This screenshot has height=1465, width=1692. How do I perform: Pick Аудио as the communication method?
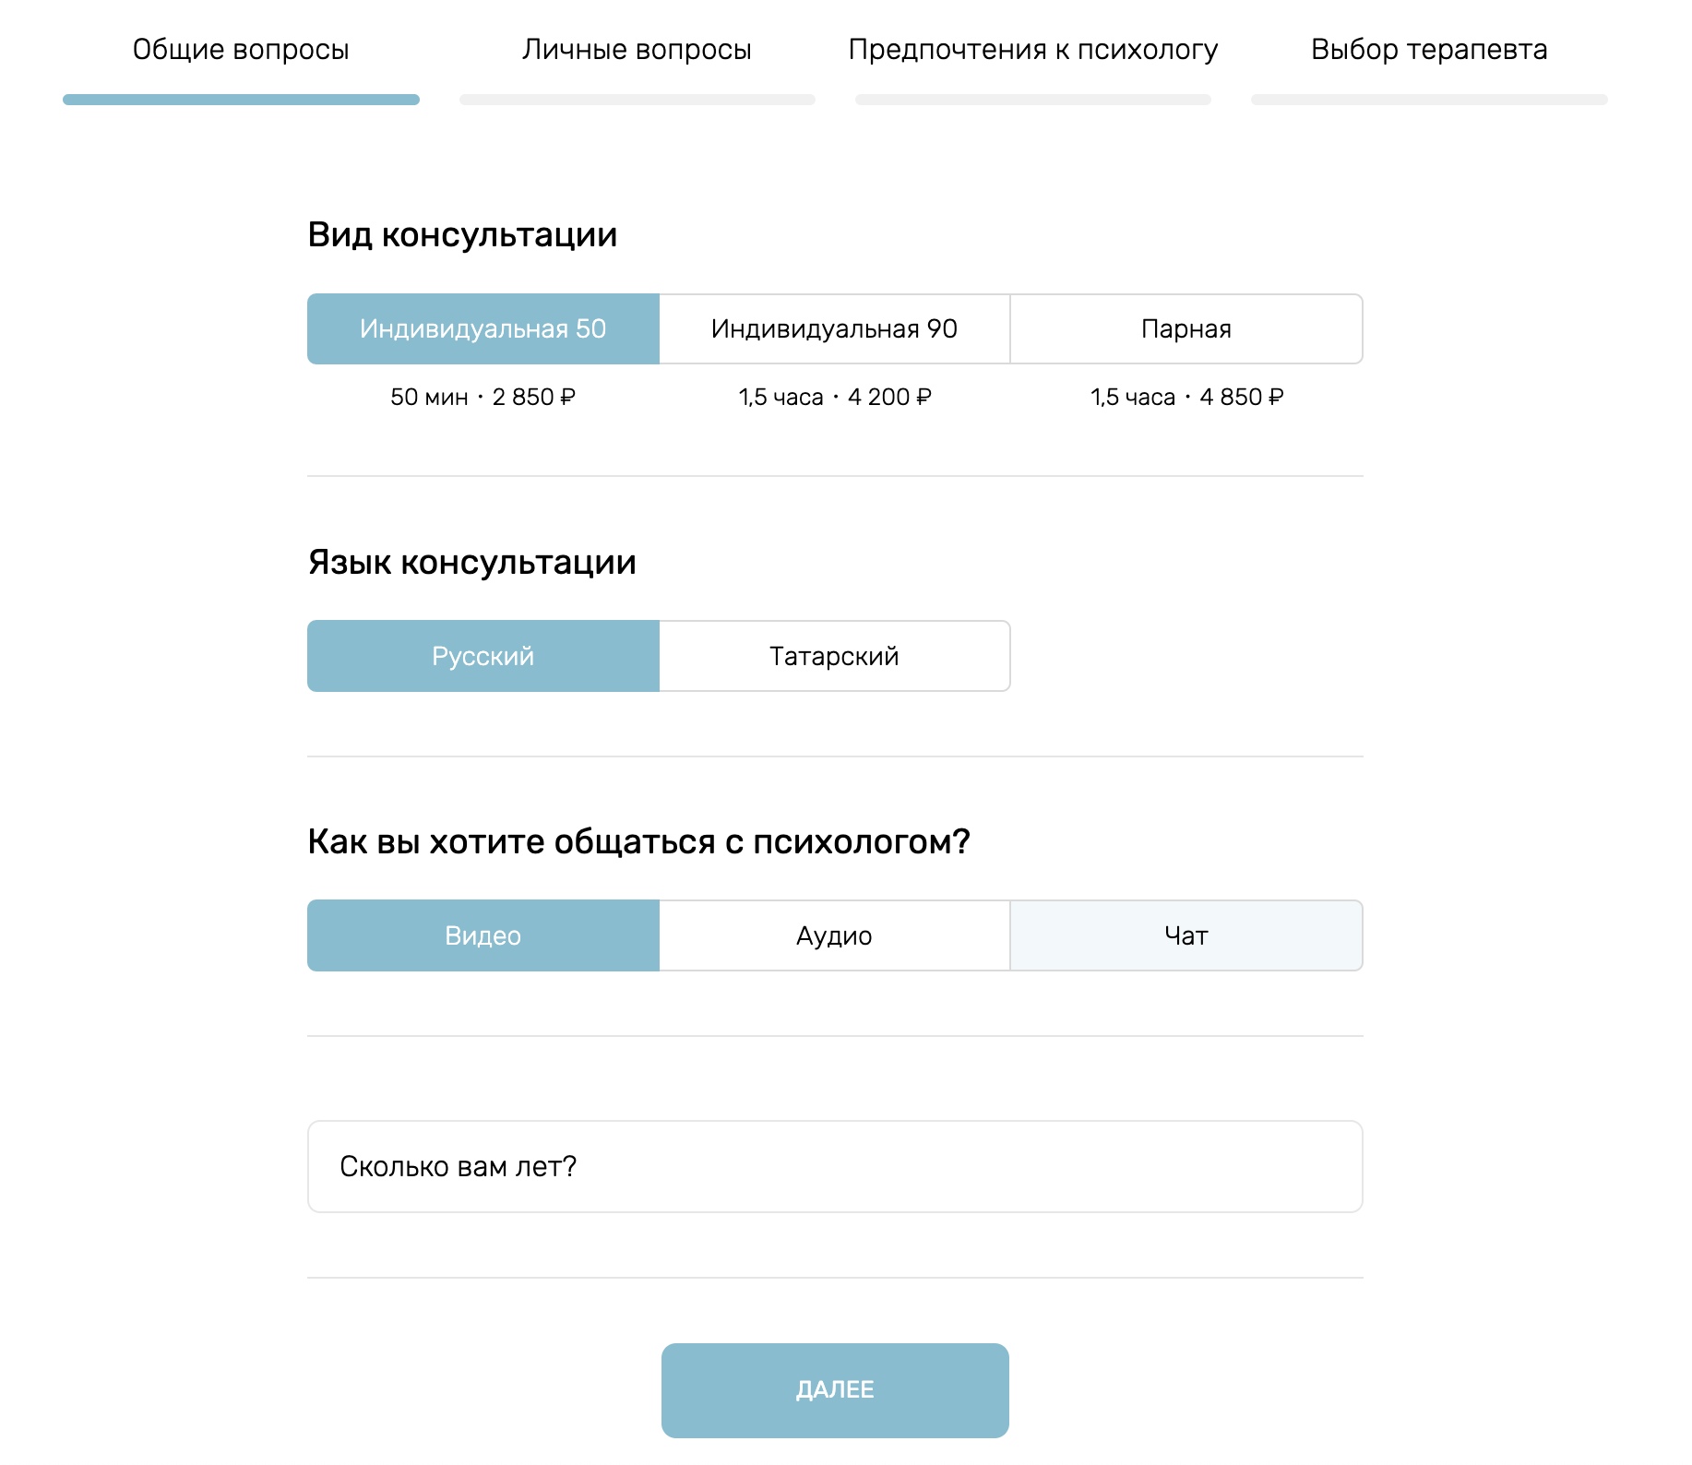coord(834,935)
